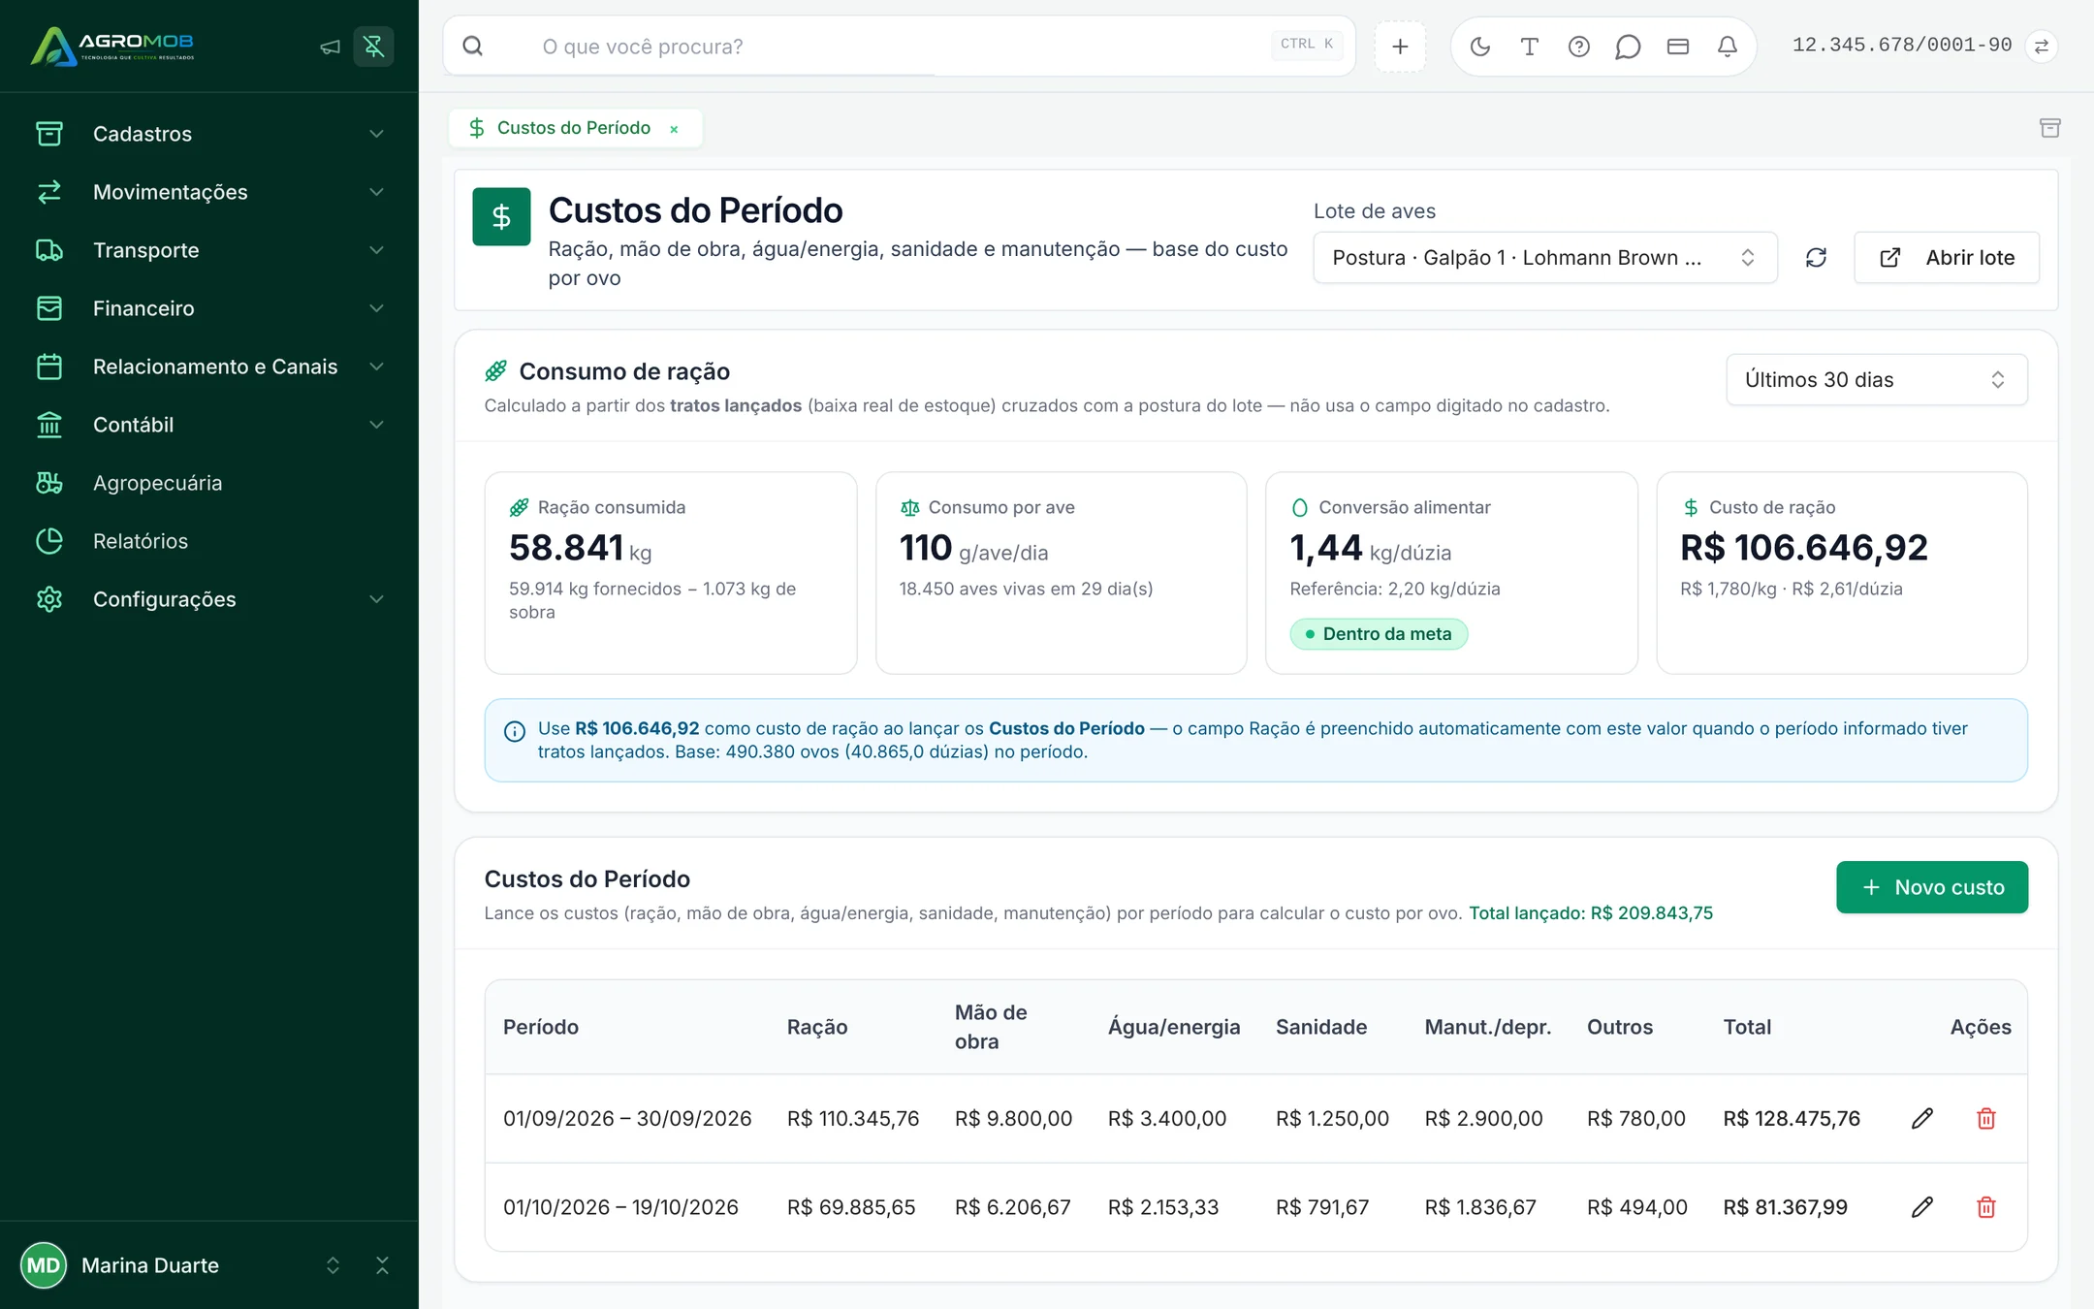Click the R$ 128.475,76 total cell
The width and height of the screenshot is (2094, 1309).
(x=1792, y=1119)
